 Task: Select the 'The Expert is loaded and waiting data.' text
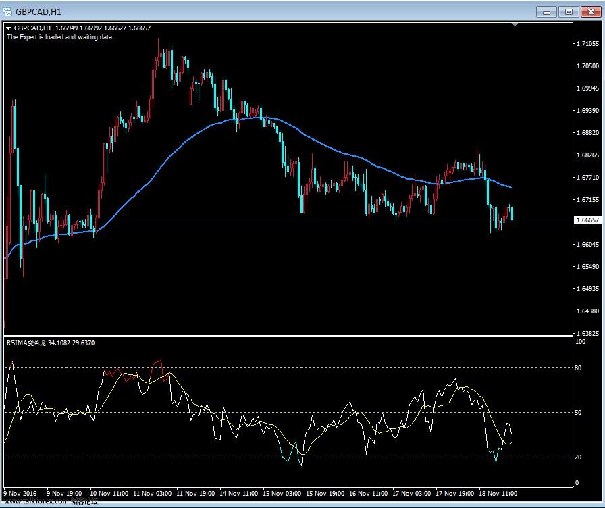(60, 37)
